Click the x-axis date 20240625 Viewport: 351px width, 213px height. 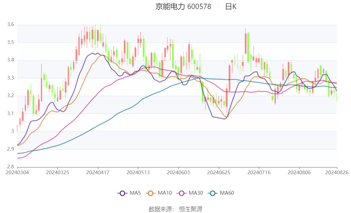[219, 173]
